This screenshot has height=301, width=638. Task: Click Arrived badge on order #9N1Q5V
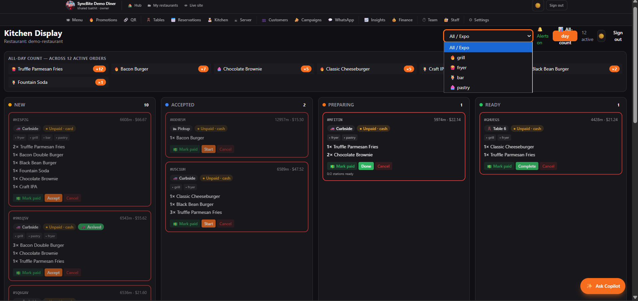tap(91, 227)
